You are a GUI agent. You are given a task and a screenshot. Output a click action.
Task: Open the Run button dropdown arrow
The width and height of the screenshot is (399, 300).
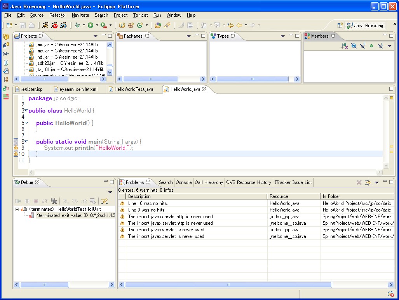click(97, 25)
